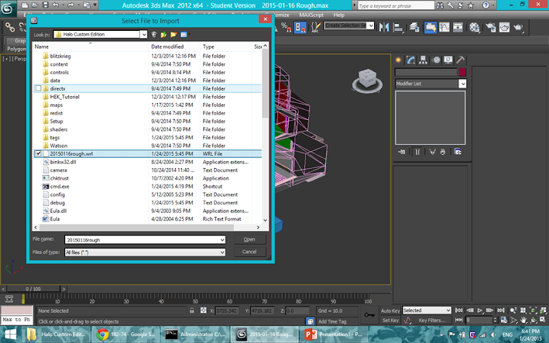The width and height of the screenshot is (549, 343).
Task: Click Configure Modifier Sets icon
Action: (458, 152)
